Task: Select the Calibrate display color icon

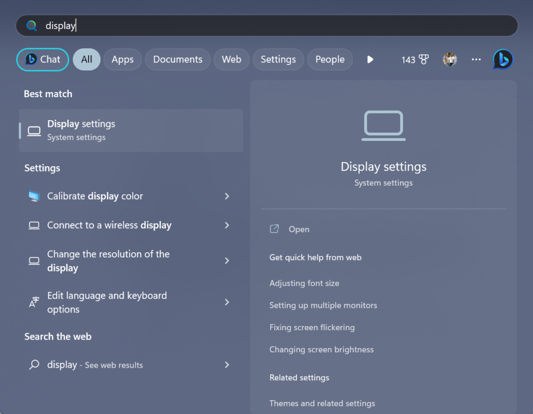Action: [34, 196]
